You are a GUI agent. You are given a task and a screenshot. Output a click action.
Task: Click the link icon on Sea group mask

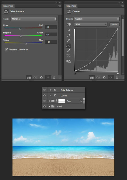click(56, 101)
